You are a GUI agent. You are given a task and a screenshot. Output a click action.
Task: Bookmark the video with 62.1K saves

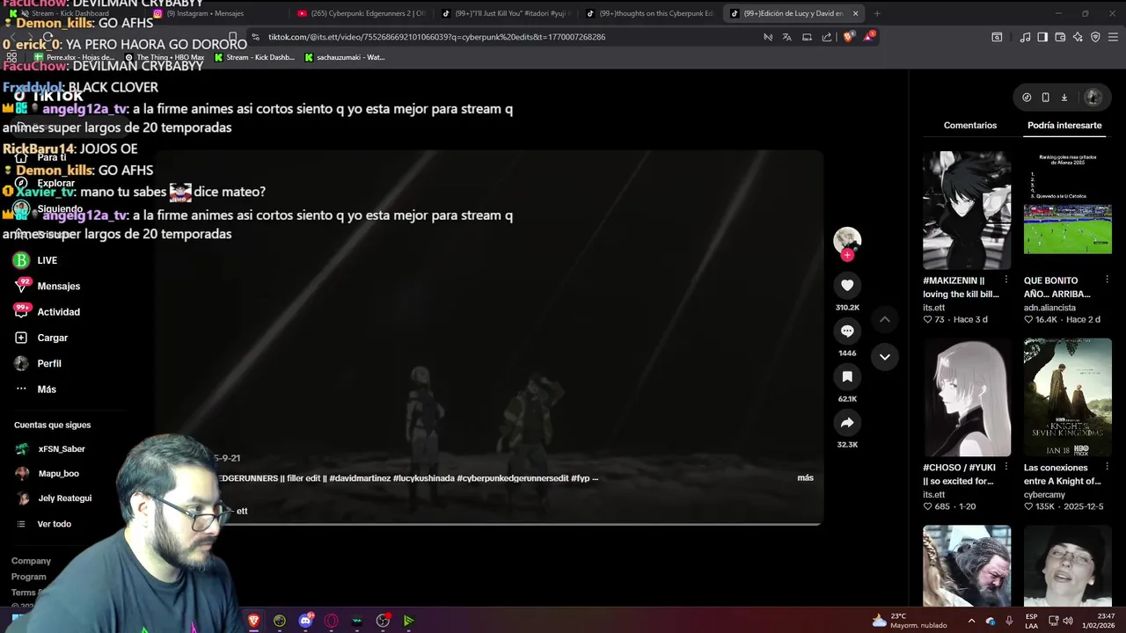[x=847, y=376]
